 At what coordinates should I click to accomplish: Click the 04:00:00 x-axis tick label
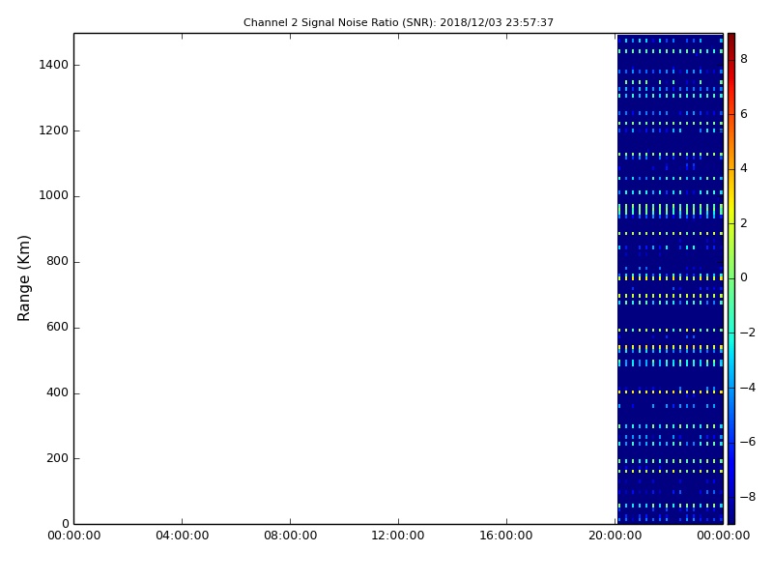click(182, 536)
